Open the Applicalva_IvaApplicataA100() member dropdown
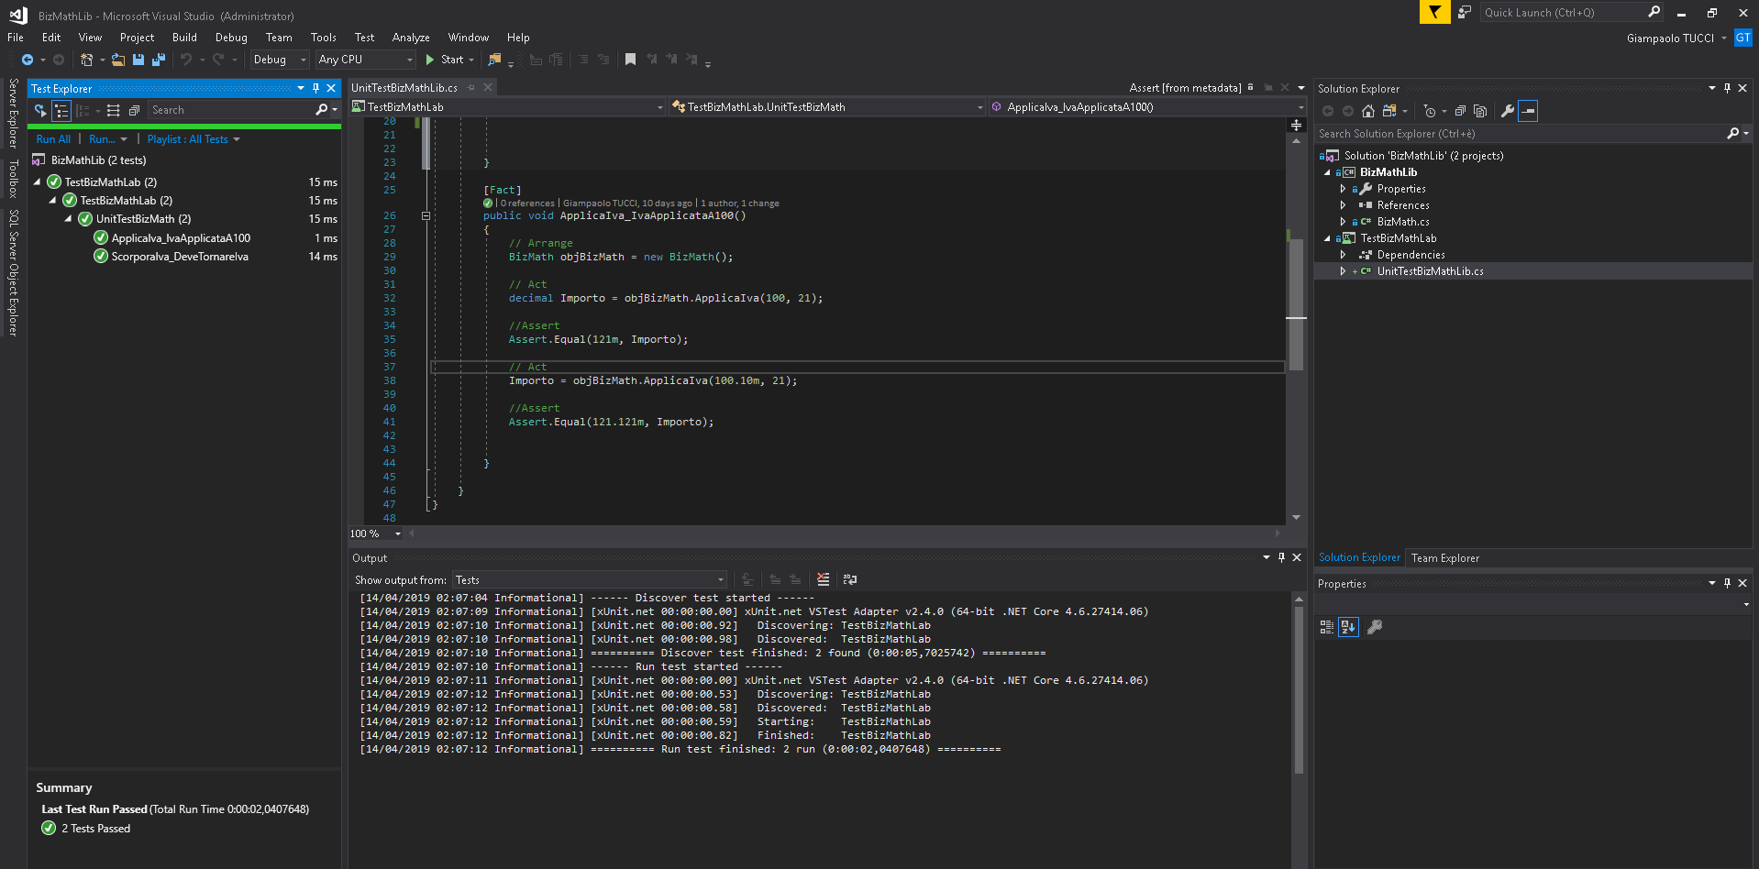This screenshot has width=1759, height=869. click(1146, 107)
